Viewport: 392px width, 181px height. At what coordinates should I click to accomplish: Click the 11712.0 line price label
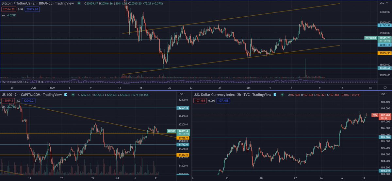[x=183, y=144]
